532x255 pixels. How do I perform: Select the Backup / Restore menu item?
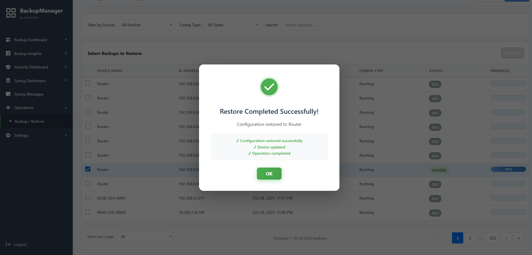(29, 121)
